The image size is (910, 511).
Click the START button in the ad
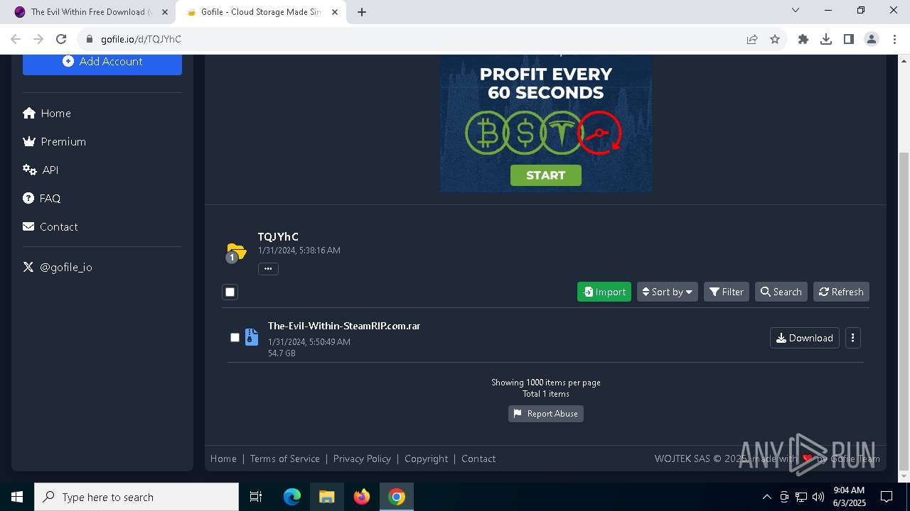click(x=546, y=175)
